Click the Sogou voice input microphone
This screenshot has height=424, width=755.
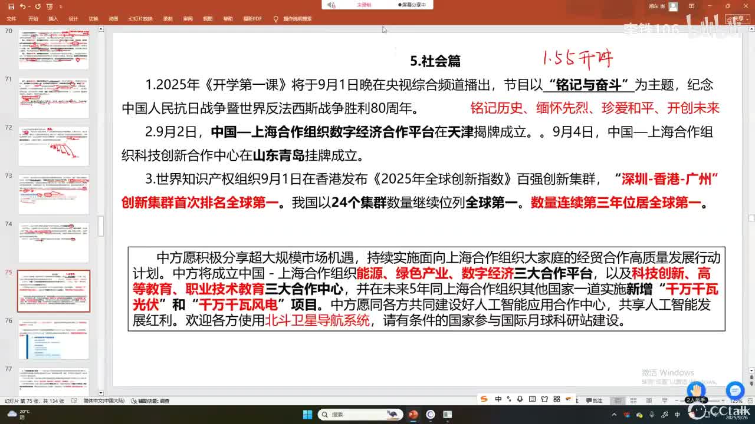[520, 399]
